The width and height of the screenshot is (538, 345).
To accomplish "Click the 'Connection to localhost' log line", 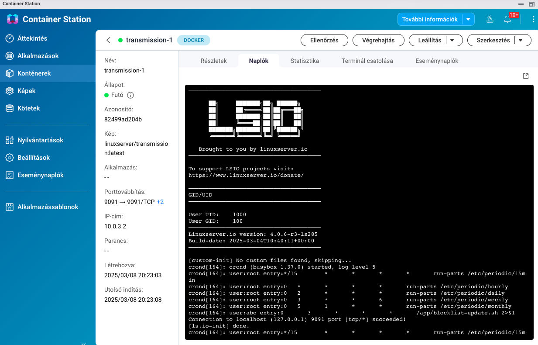I will click(x=297, y=319).
